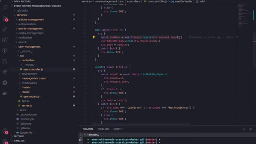This screenshot has height=144, width=256.
Task: Click the JS icon of user.controller.js
Action: point(21,69)
